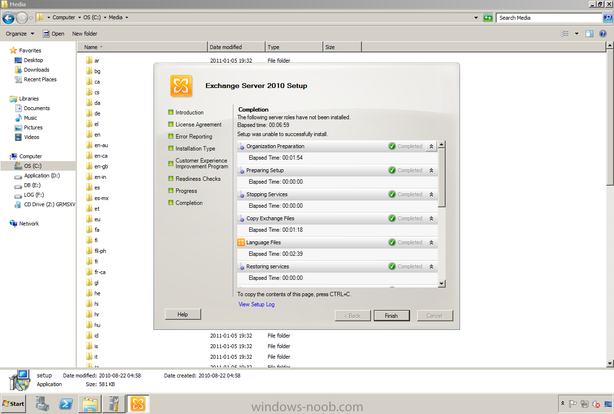The height and width of the screenshot is (414, 614).
Task: Click the Help button in setup
Action: (x=183, y=314)
